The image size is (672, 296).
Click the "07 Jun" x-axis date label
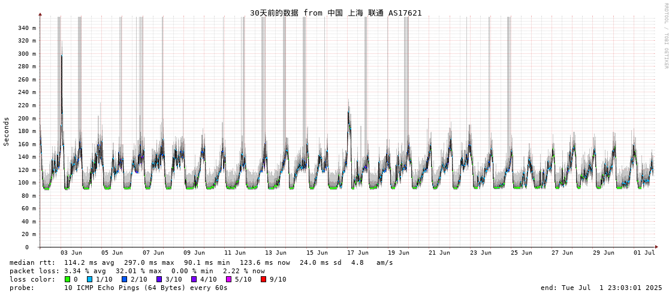(153, 253)
